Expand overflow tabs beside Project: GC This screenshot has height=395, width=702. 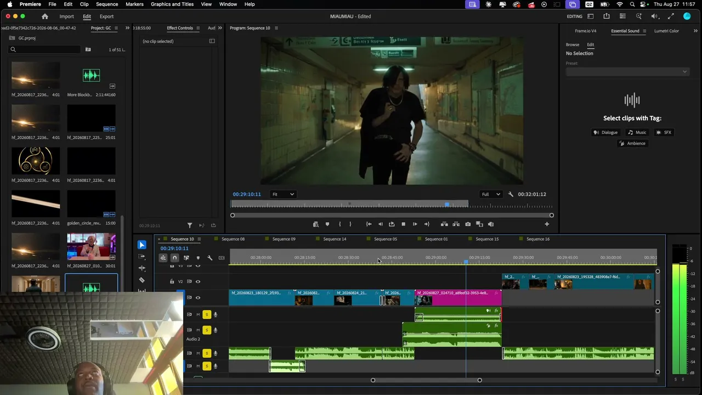(x=127, y=28)
